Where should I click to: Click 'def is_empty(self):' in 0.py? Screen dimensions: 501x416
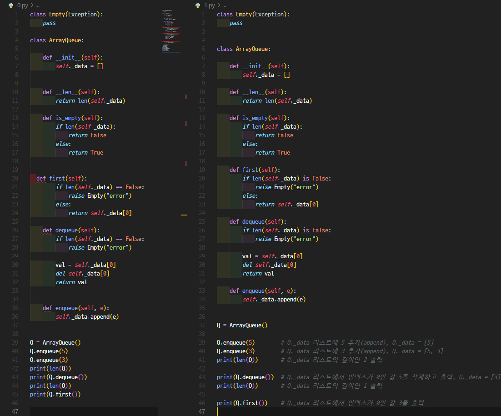73,118
